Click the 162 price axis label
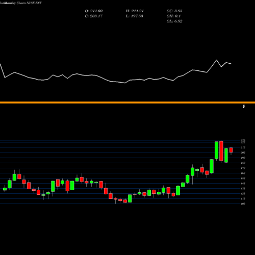The height and width of the screenshot is (255, 255). [x=243, y=173]
